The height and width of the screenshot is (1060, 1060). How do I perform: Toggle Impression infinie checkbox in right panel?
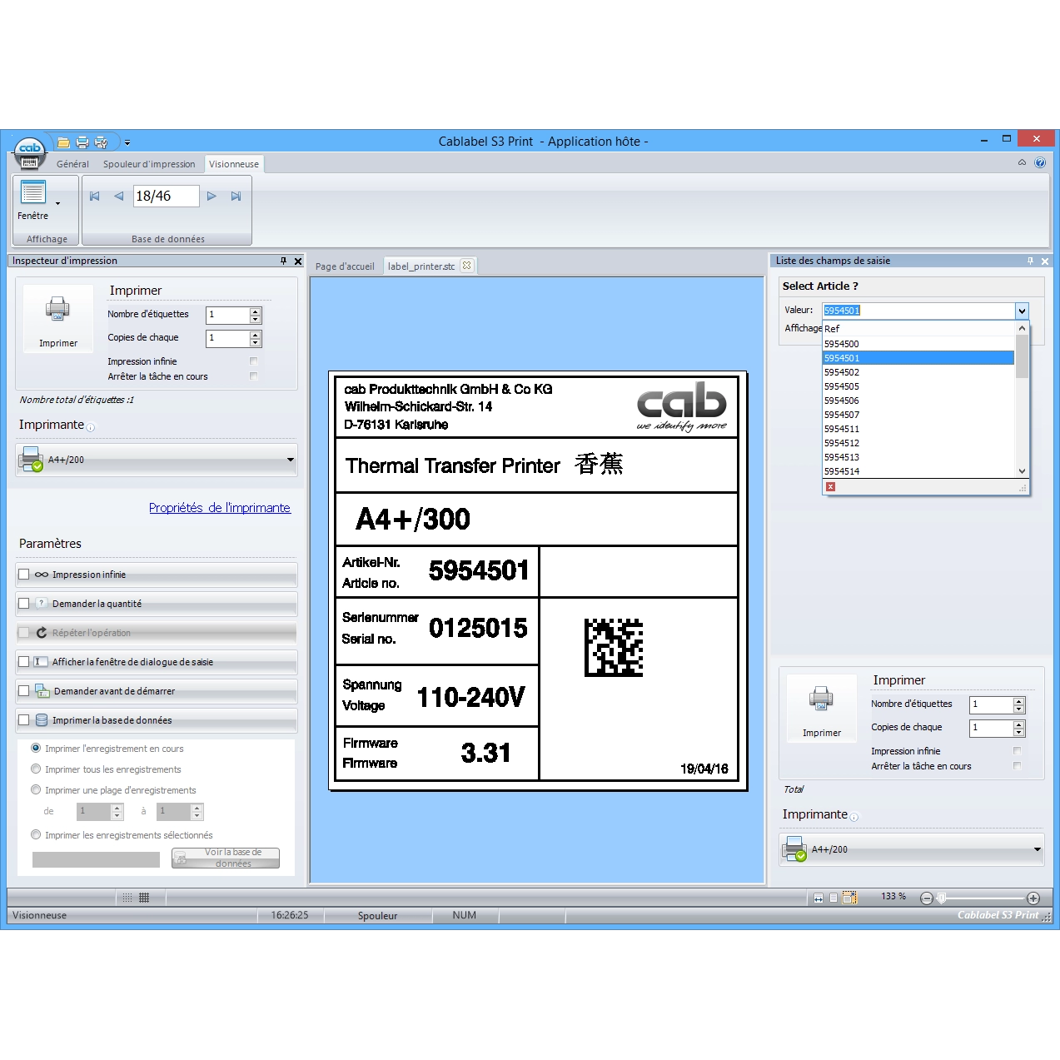pos(1018,751)
